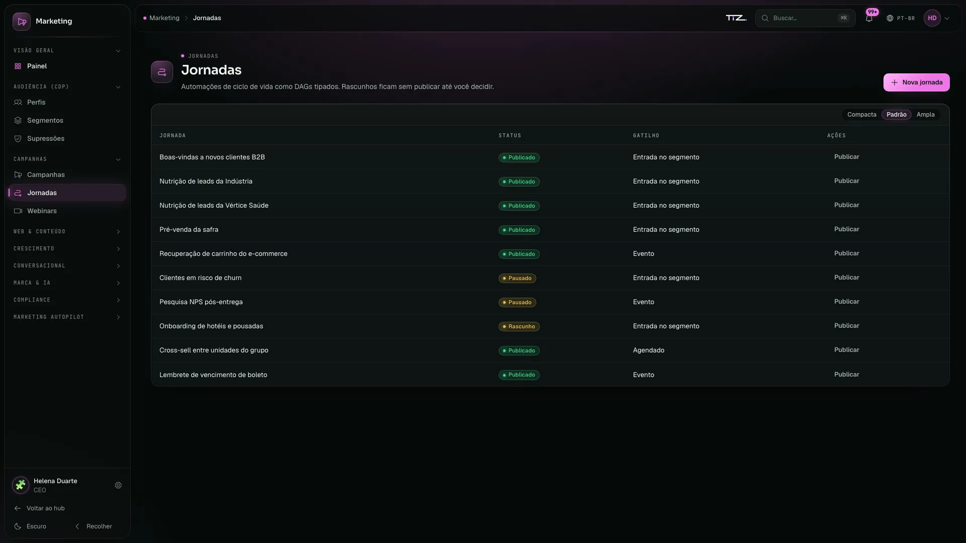This screenshot has height=543, width=966.
Task: Expand the Compliance section
Action: click(x=67, y=300)
